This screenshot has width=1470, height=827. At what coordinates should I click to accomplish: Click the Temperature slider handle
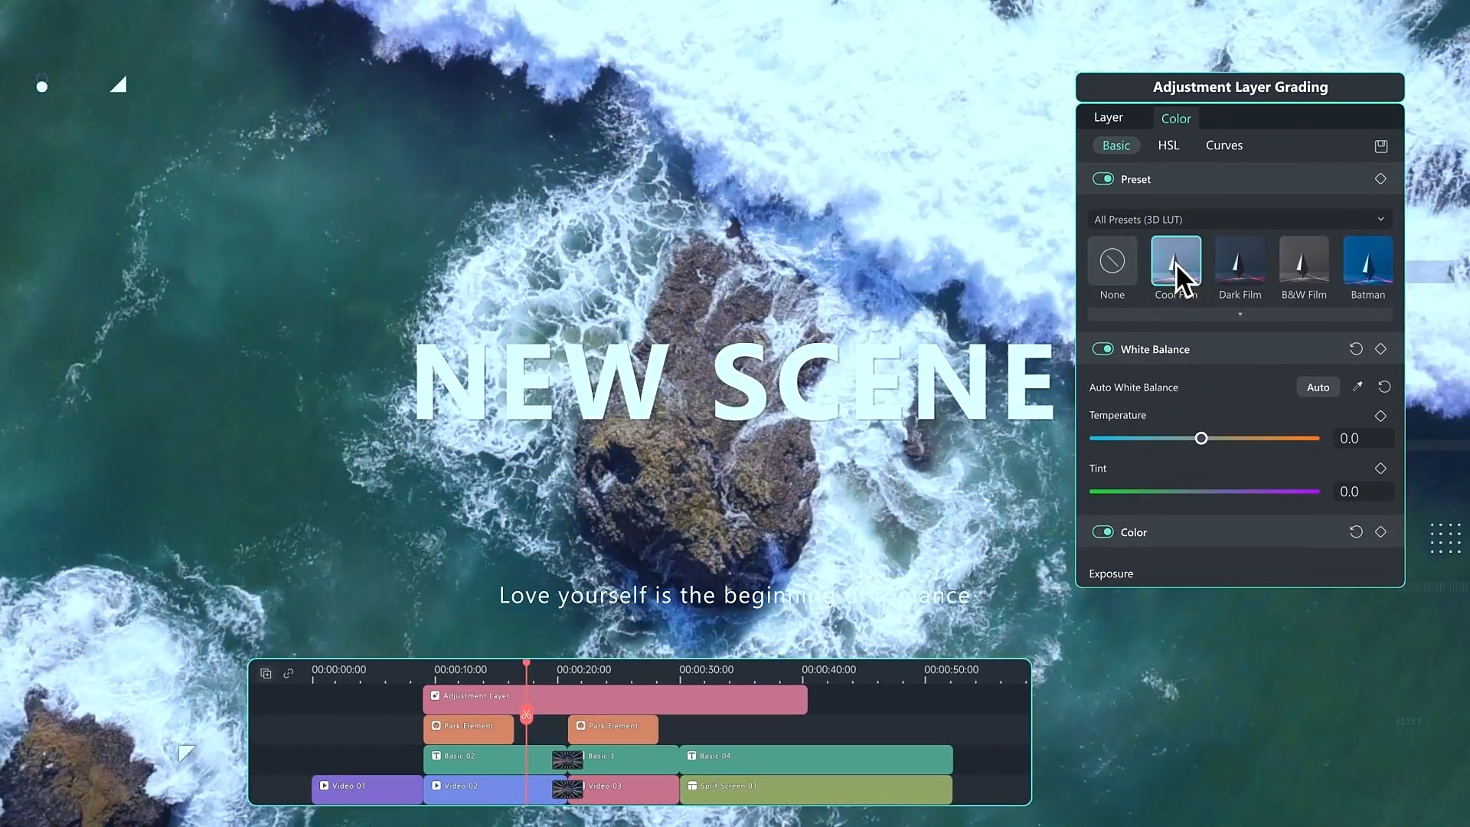(x=1201, y=439)
